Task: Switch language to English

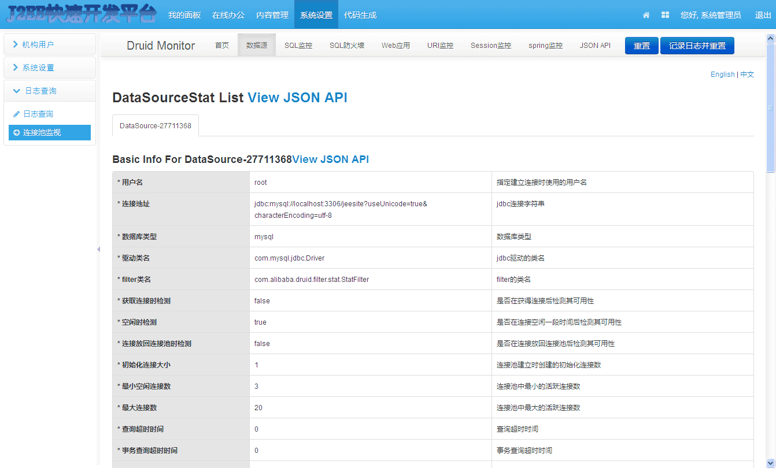Action: [722, 75]
